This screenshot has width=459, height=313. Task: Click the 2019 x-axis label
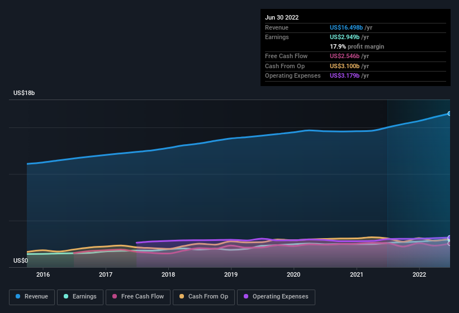[x=231, y=274]
